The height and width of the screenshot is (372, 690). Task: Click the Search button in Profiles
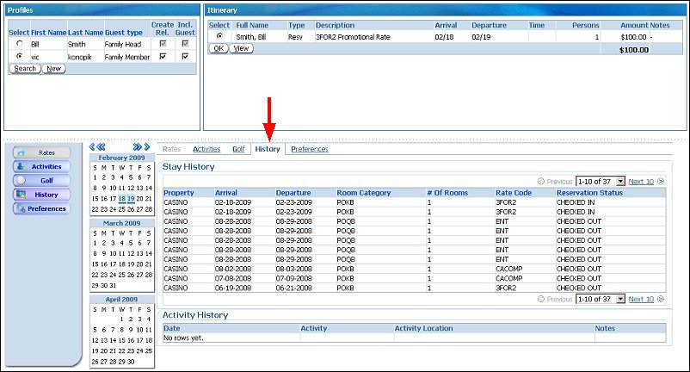click(25, 68)
